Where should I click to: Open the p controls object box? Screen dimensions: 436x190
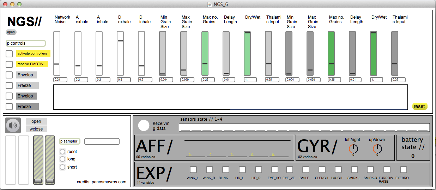coord(26,43)
